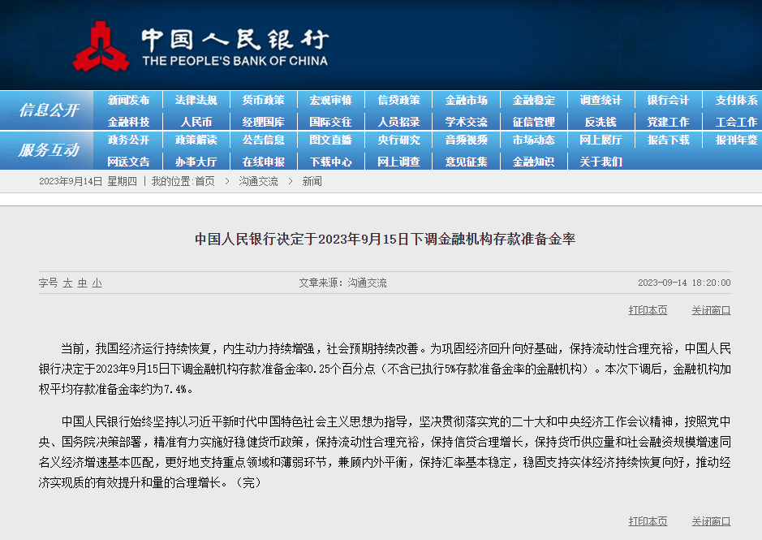Open the 法律法规 menu item
The height and width of the screenshot is (540, 762).
tap(196, 100)
